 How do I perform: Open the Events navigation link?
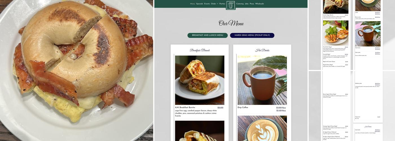coord(207,4)
